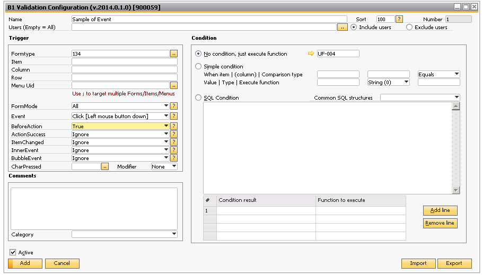Open the String (0) type dropdown
The height and width of the screenshot is (275, 482).
tap(388, 82)
